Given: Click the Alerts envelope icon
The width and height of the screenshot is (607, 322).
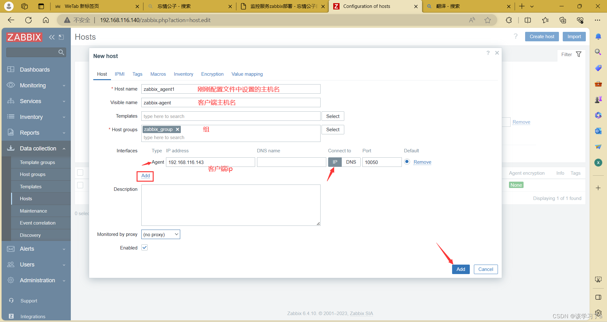Looking at the screenshot, I should (x=11, y=249).
